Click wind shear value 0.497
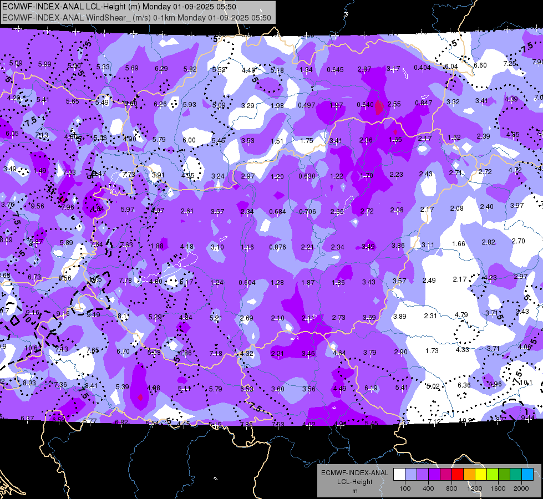 [307, 105]
